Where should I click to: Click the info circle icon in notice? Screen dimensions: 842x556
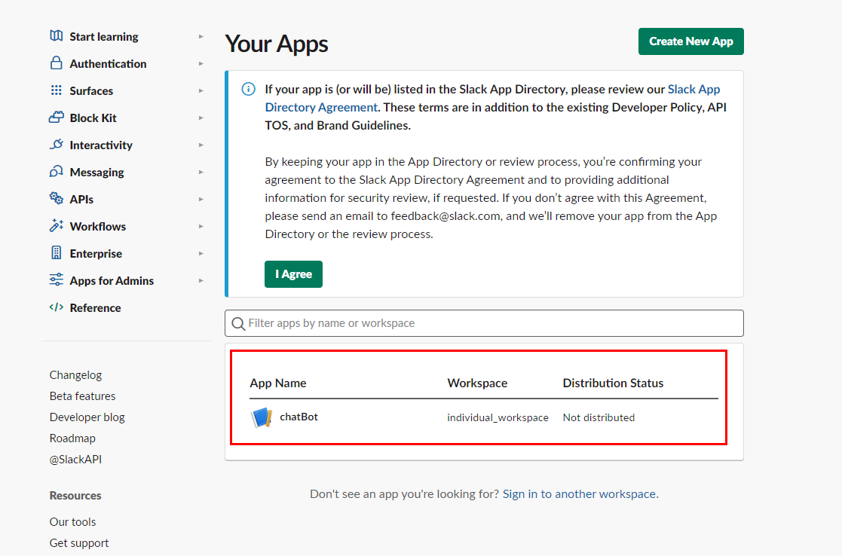[248, 89]
